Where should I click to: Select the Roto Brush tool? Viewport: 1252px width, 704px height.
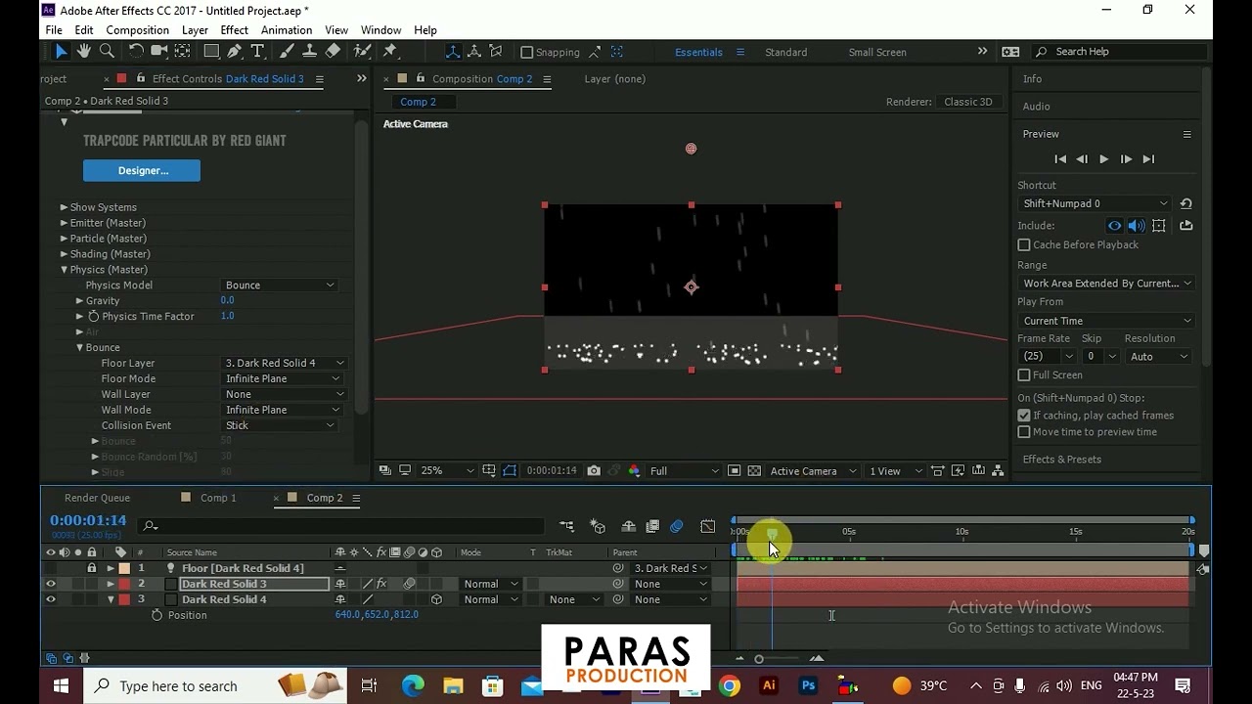363,52
